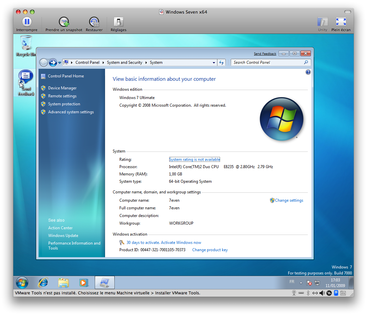Image resolution: width=367 pixels, height=315 pixels.
Task: Open the Windows Start orb
Action: tap(22, 282)
